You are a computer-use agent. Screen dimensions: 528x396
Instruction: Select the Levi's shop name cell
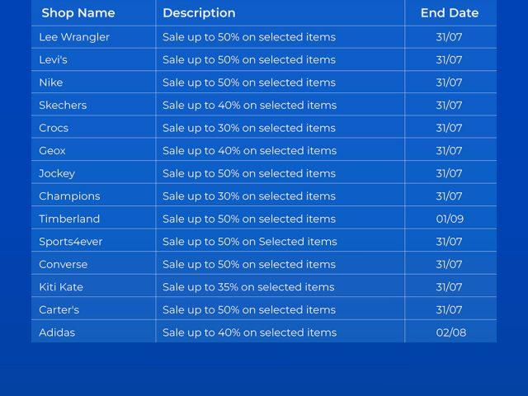54,59
